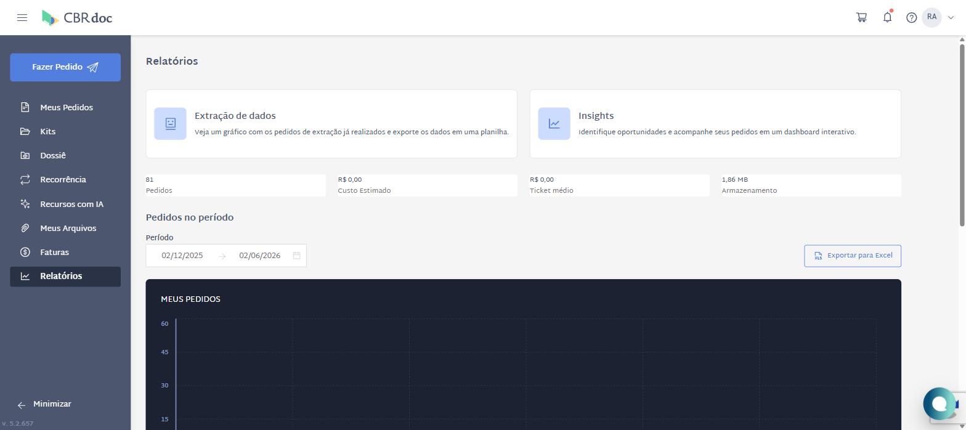966x430 pixels.
Task: Click the Ticket médio stat
Action: pos(619,185)
